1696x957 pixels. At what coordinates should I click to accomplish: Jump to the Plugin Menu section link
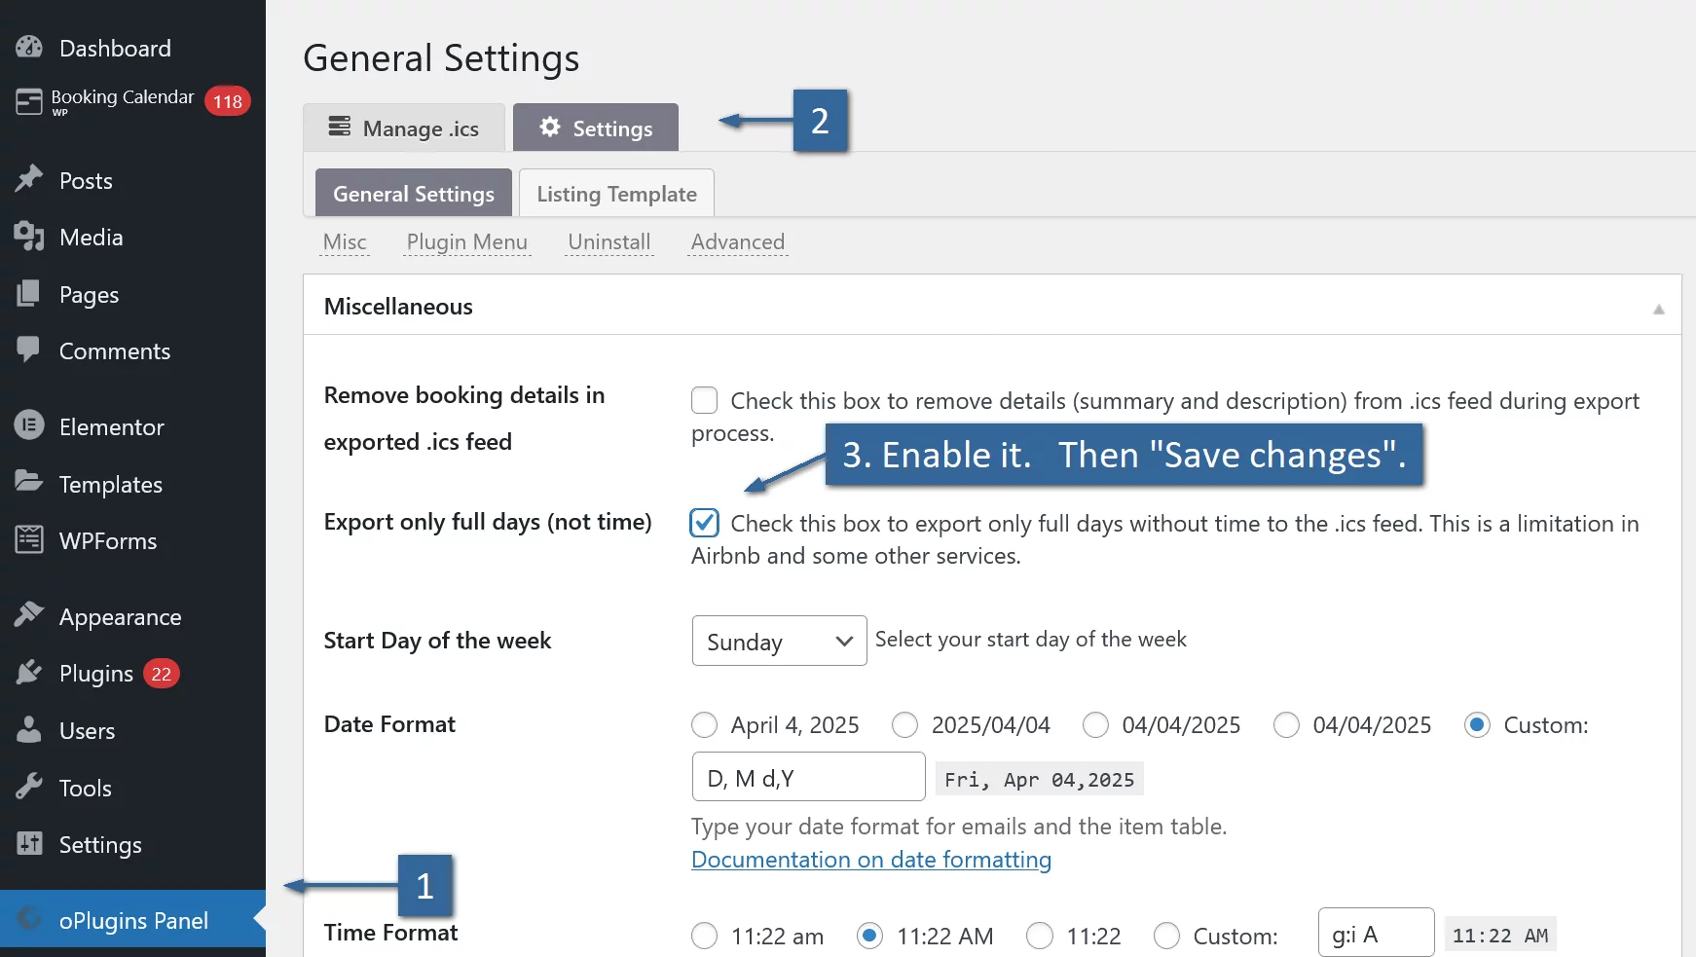click(x=467, y=241)
